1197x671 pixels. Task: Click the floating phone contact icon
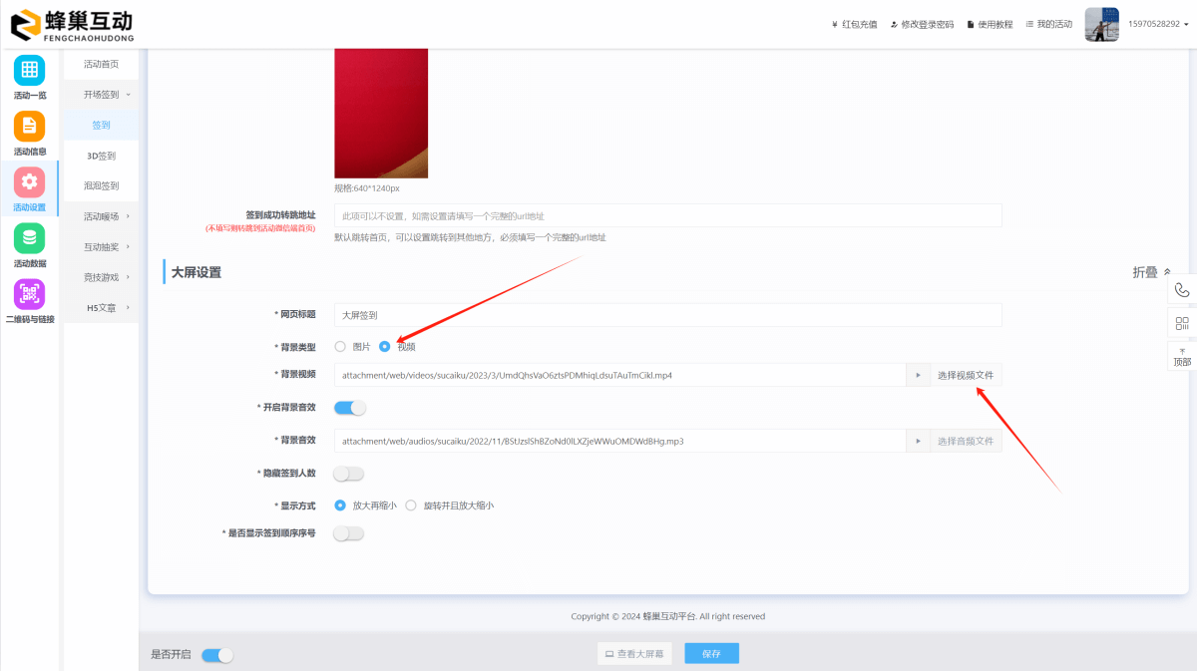[1183, 290]
